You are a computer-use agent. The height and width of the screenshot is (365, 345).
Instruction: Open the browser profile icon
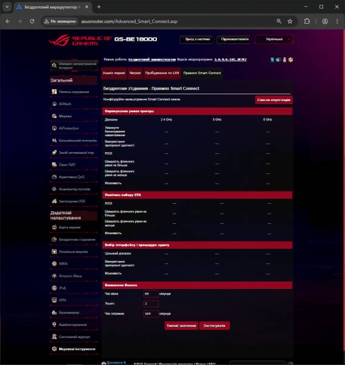tap(325, 21)
